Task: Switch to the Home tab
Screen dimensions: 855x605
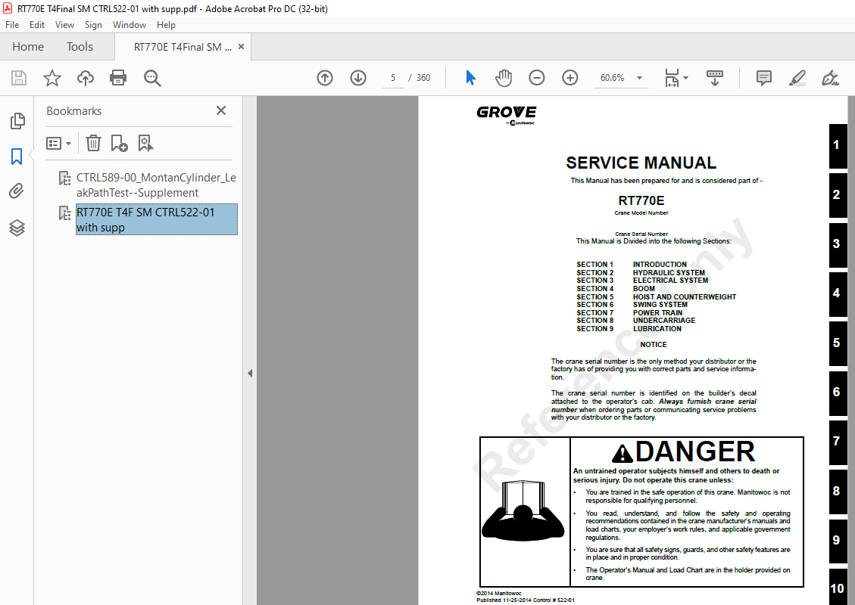Action: click(28, 47)
